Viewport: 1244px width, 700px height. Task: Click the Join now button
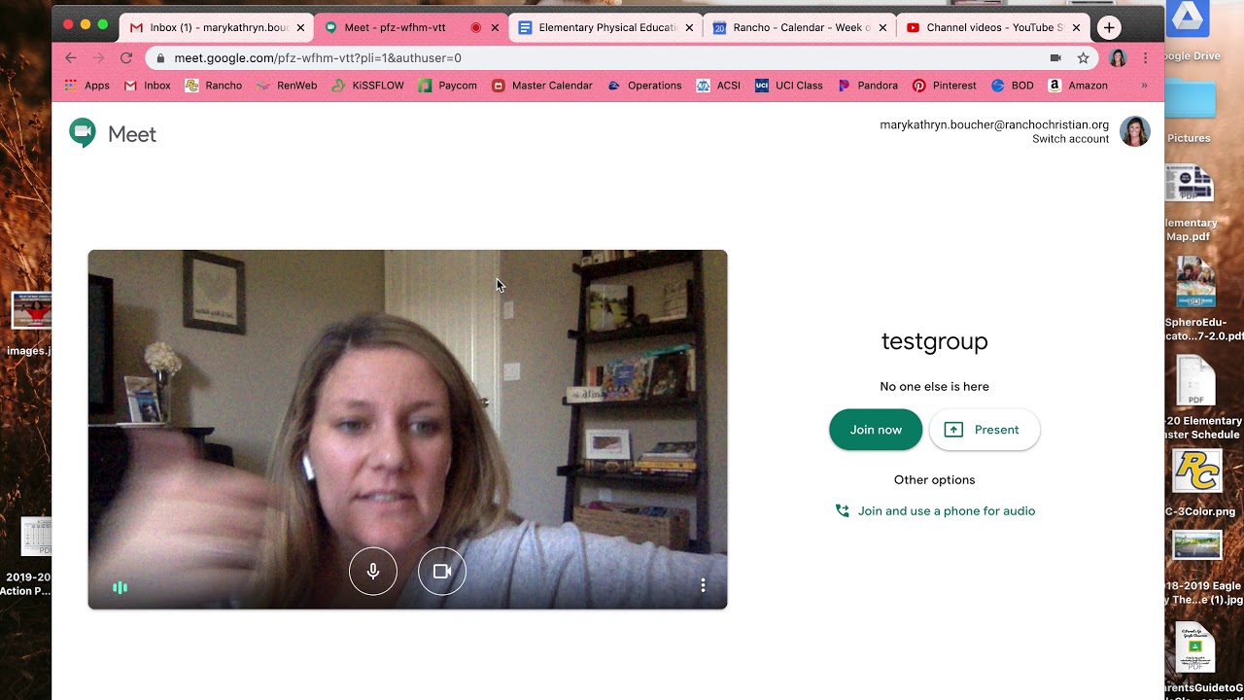coord(876,430)
